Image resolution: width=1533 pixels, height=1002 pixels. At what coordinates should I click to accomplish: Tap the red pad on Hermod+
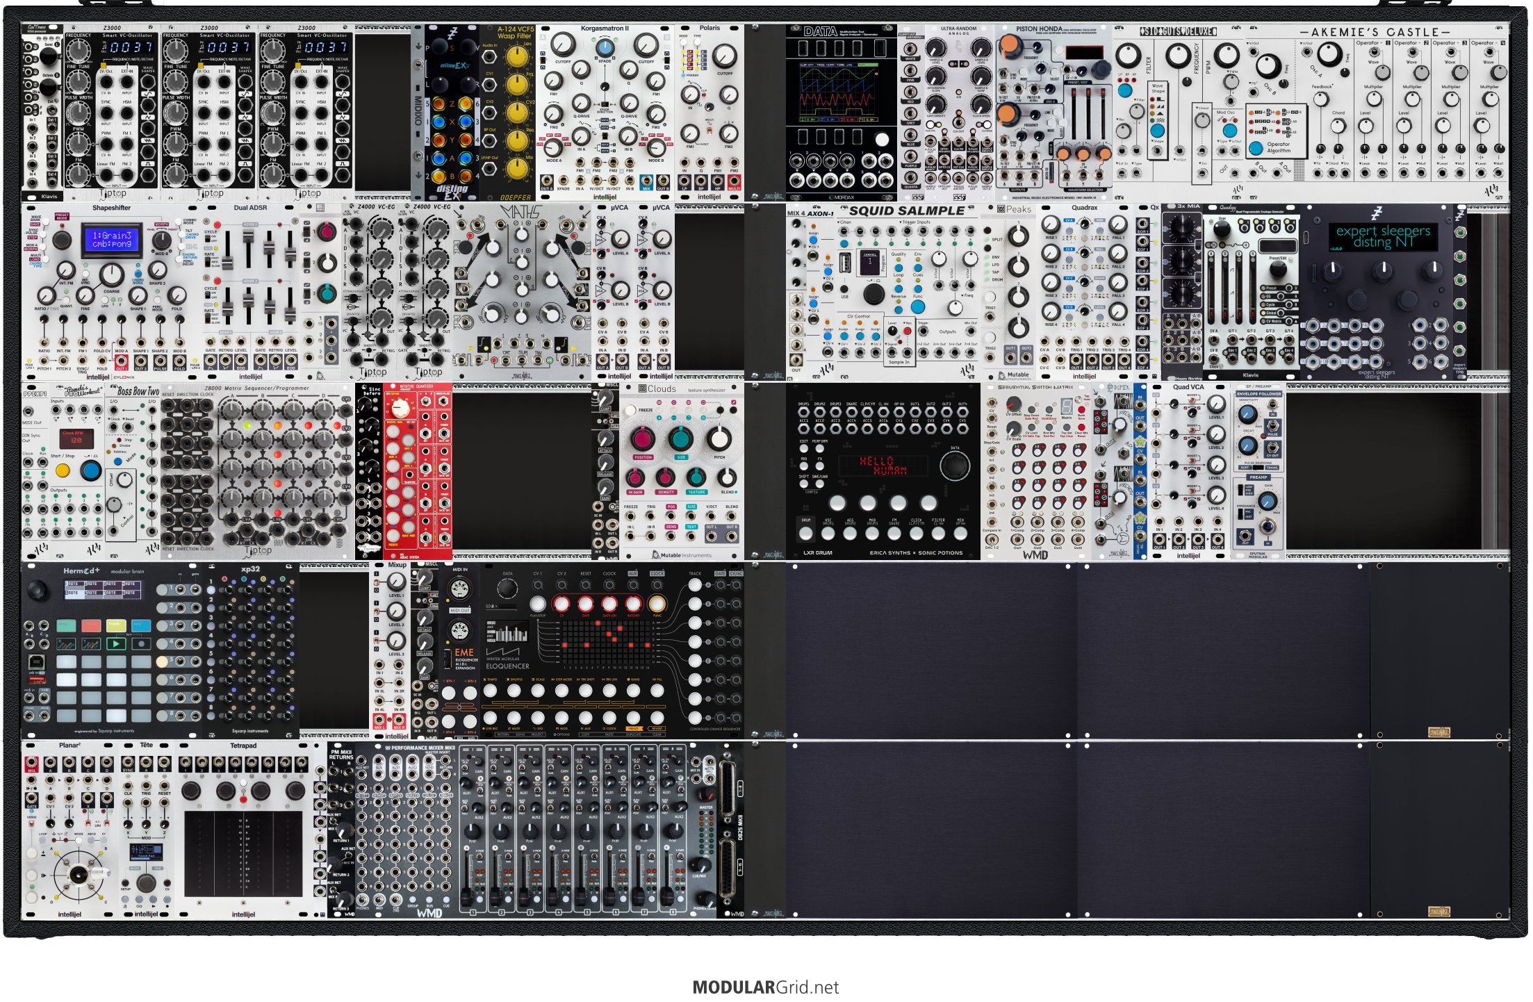(90, 626)
